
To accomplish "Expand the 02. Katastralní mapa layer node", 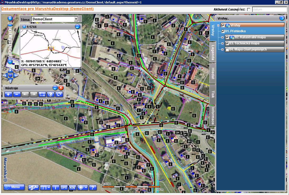I will [222, 37].
